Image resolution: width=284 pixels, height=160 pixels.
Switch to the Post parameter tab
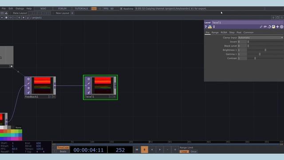point(239,32)
